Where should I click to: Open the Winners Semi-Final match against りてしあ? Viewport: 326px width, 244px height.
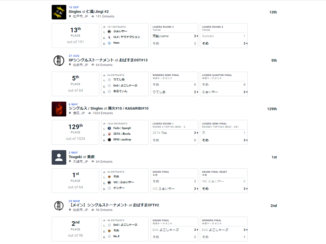(174, 84)
